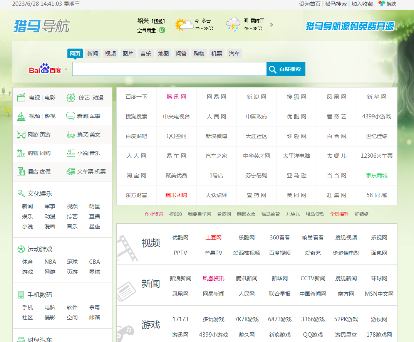Screen dimensions: 414x342
Task: Click the air quality 优 badge
Action: [162, 30]
